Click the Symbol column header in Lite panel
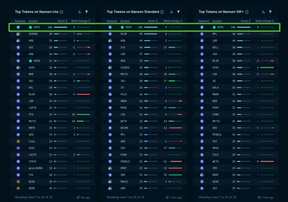 (33, 21)
